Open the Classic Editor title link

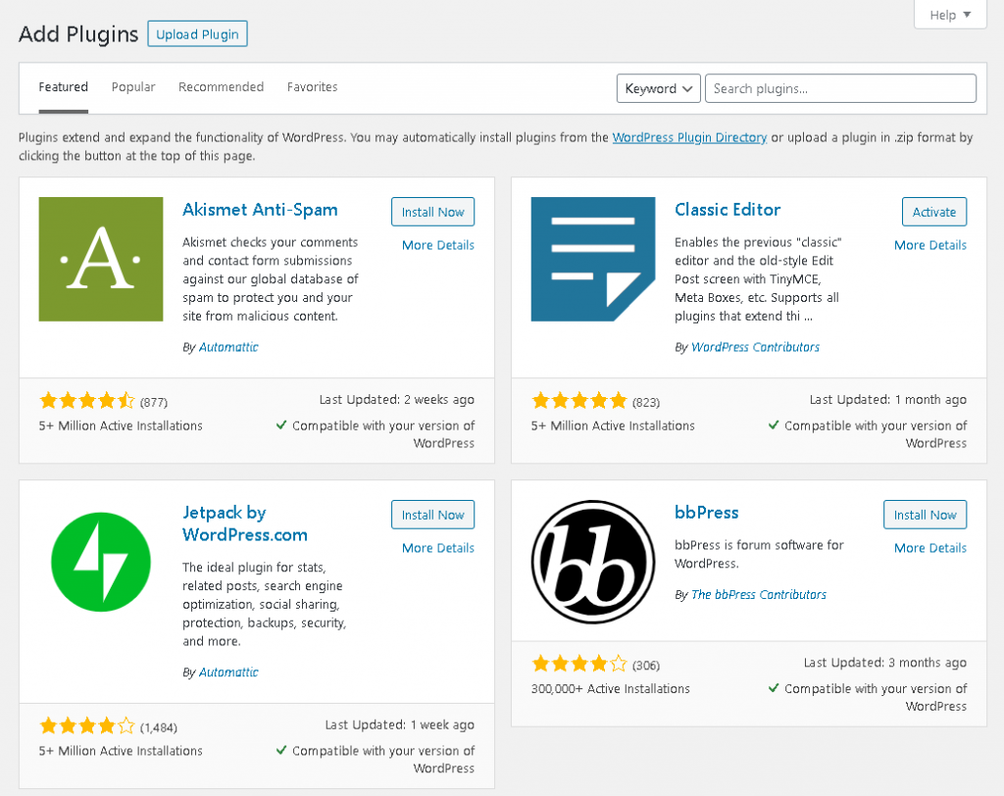click(x=728, y=210)
